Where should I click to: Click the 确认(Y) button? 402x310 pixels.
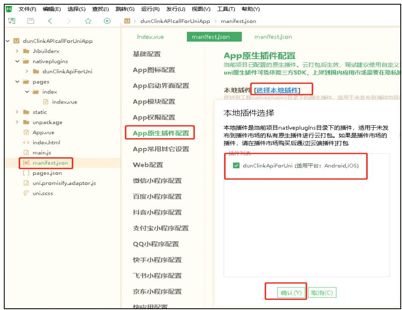tap(291, 293)
